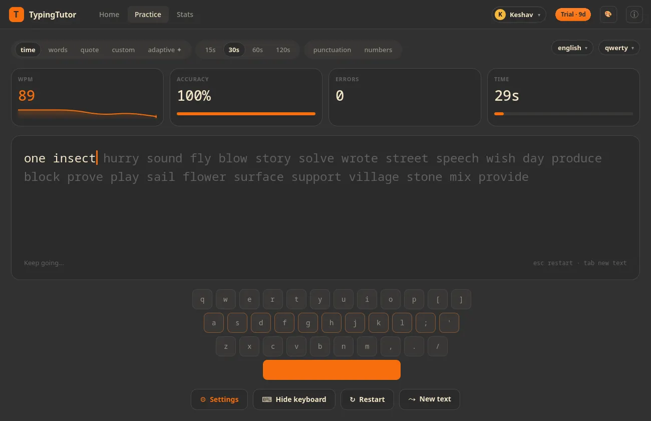Screen dimensions: 651x421
Task: Select custom mode
Action: (x=123, y=50)
